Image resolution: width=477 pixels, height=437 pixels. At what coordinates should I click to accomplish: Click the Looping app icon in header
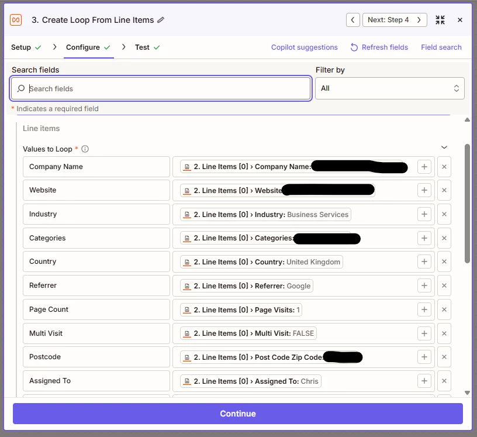[x=16, y=20]
